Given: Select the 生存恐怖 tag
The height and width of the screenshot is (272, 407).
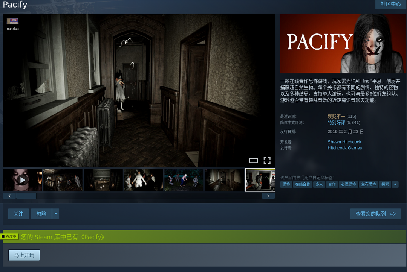Looking at the screenshot, I should pyautogui.click(x=369, y=184).
